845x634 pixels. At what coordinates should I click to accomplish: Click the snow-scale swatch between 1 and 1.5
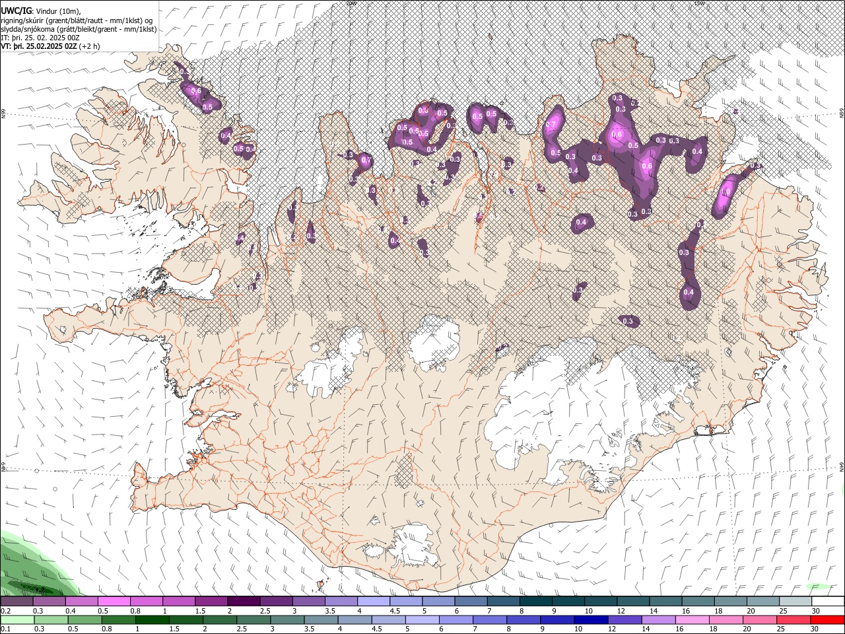click(178, 602)
